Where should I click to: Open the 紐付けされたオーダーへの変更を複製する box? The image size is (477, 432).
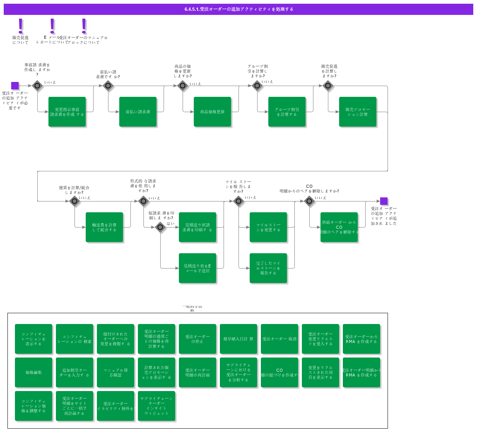116,339
